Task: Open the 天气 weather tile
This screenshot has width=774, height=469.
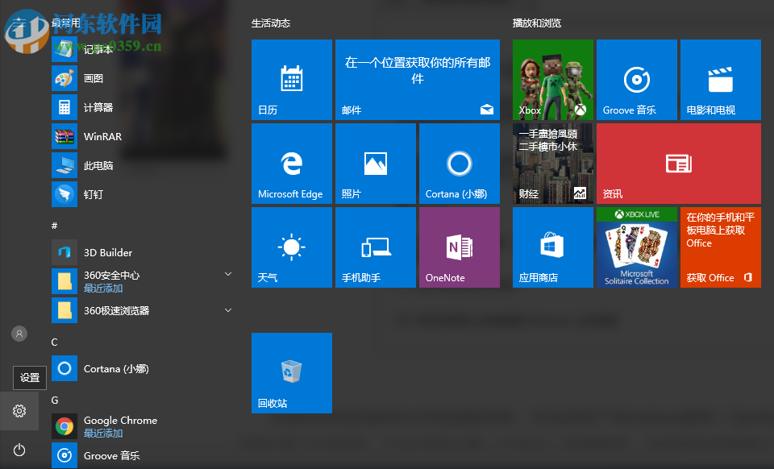Action: tap(291, 247)
